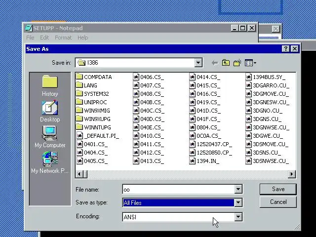Close the Save As dialog
Image resolution: width=316 pixels, height=237 pixels.
point(295,49)
